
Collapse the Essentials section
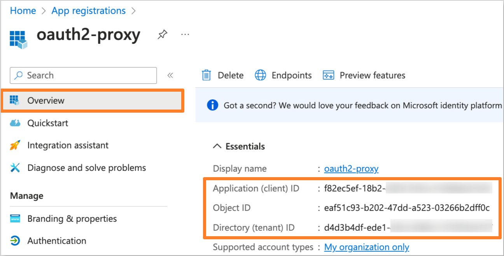pos(217,146)
